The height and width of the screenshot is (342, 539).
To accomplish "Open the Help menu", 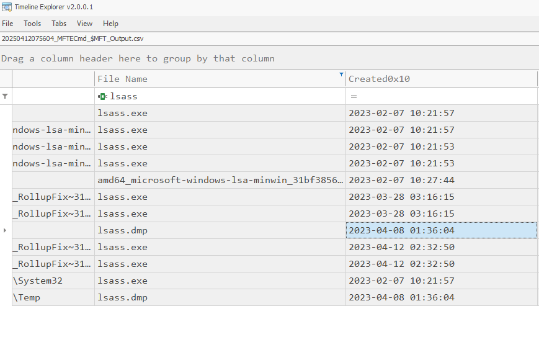I will (110, 24).
